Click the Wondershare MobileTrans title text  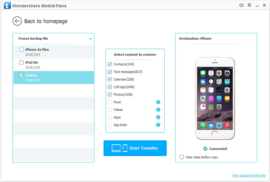39,6
